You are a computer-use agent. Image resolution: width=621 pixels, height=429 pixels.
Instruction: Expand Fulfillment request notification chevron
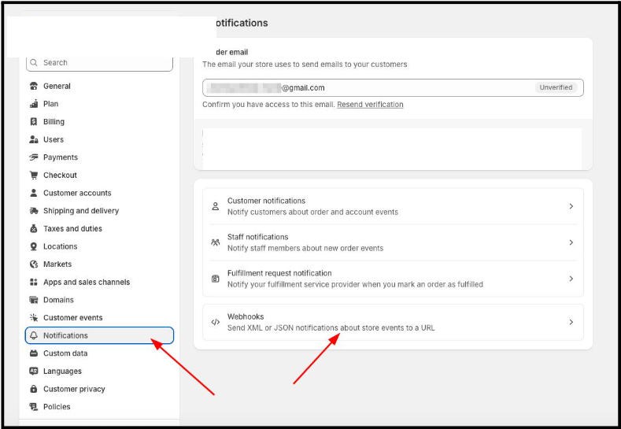point(571,279)
